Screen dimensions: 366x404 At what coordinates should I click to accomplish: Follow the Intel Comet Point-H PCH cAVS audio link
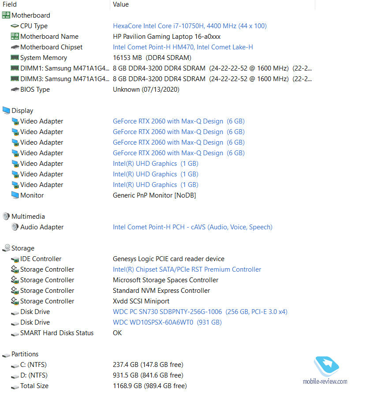[193, 227]
